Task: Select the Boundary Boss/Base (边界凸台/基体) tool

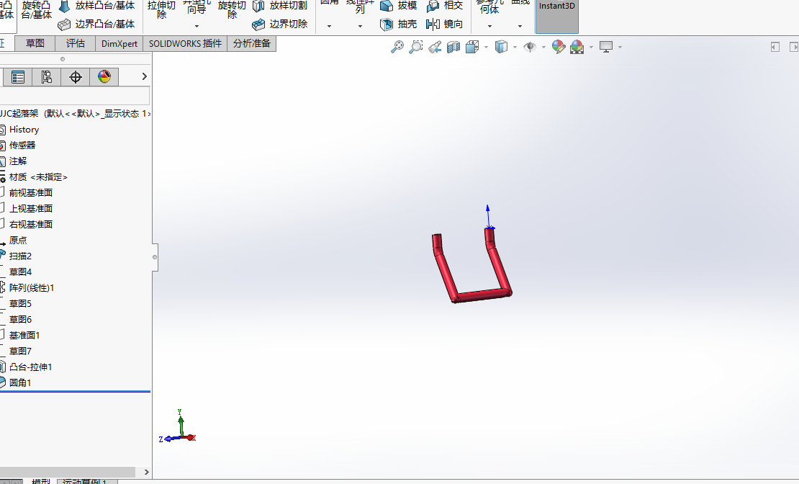Action: tap(97, 24)
